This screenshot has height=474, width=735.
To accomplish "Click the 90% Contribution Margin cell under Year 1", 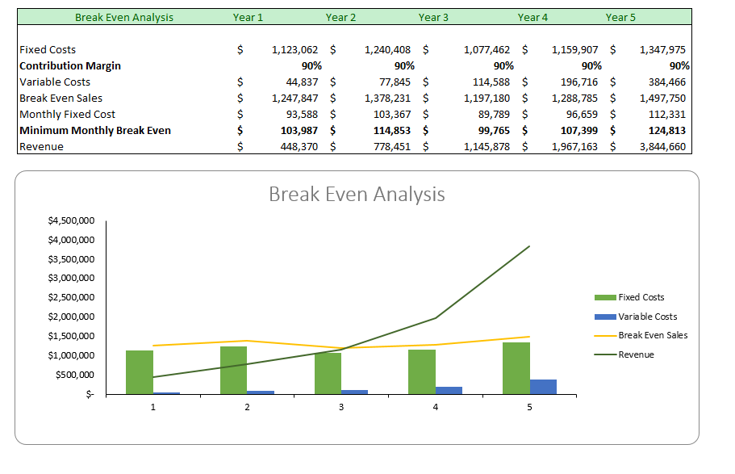I will point(311,65).
